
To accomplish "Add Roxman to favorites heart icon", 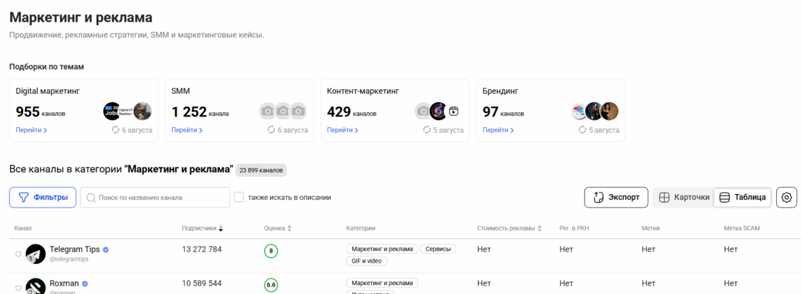I will pos(18,288).
